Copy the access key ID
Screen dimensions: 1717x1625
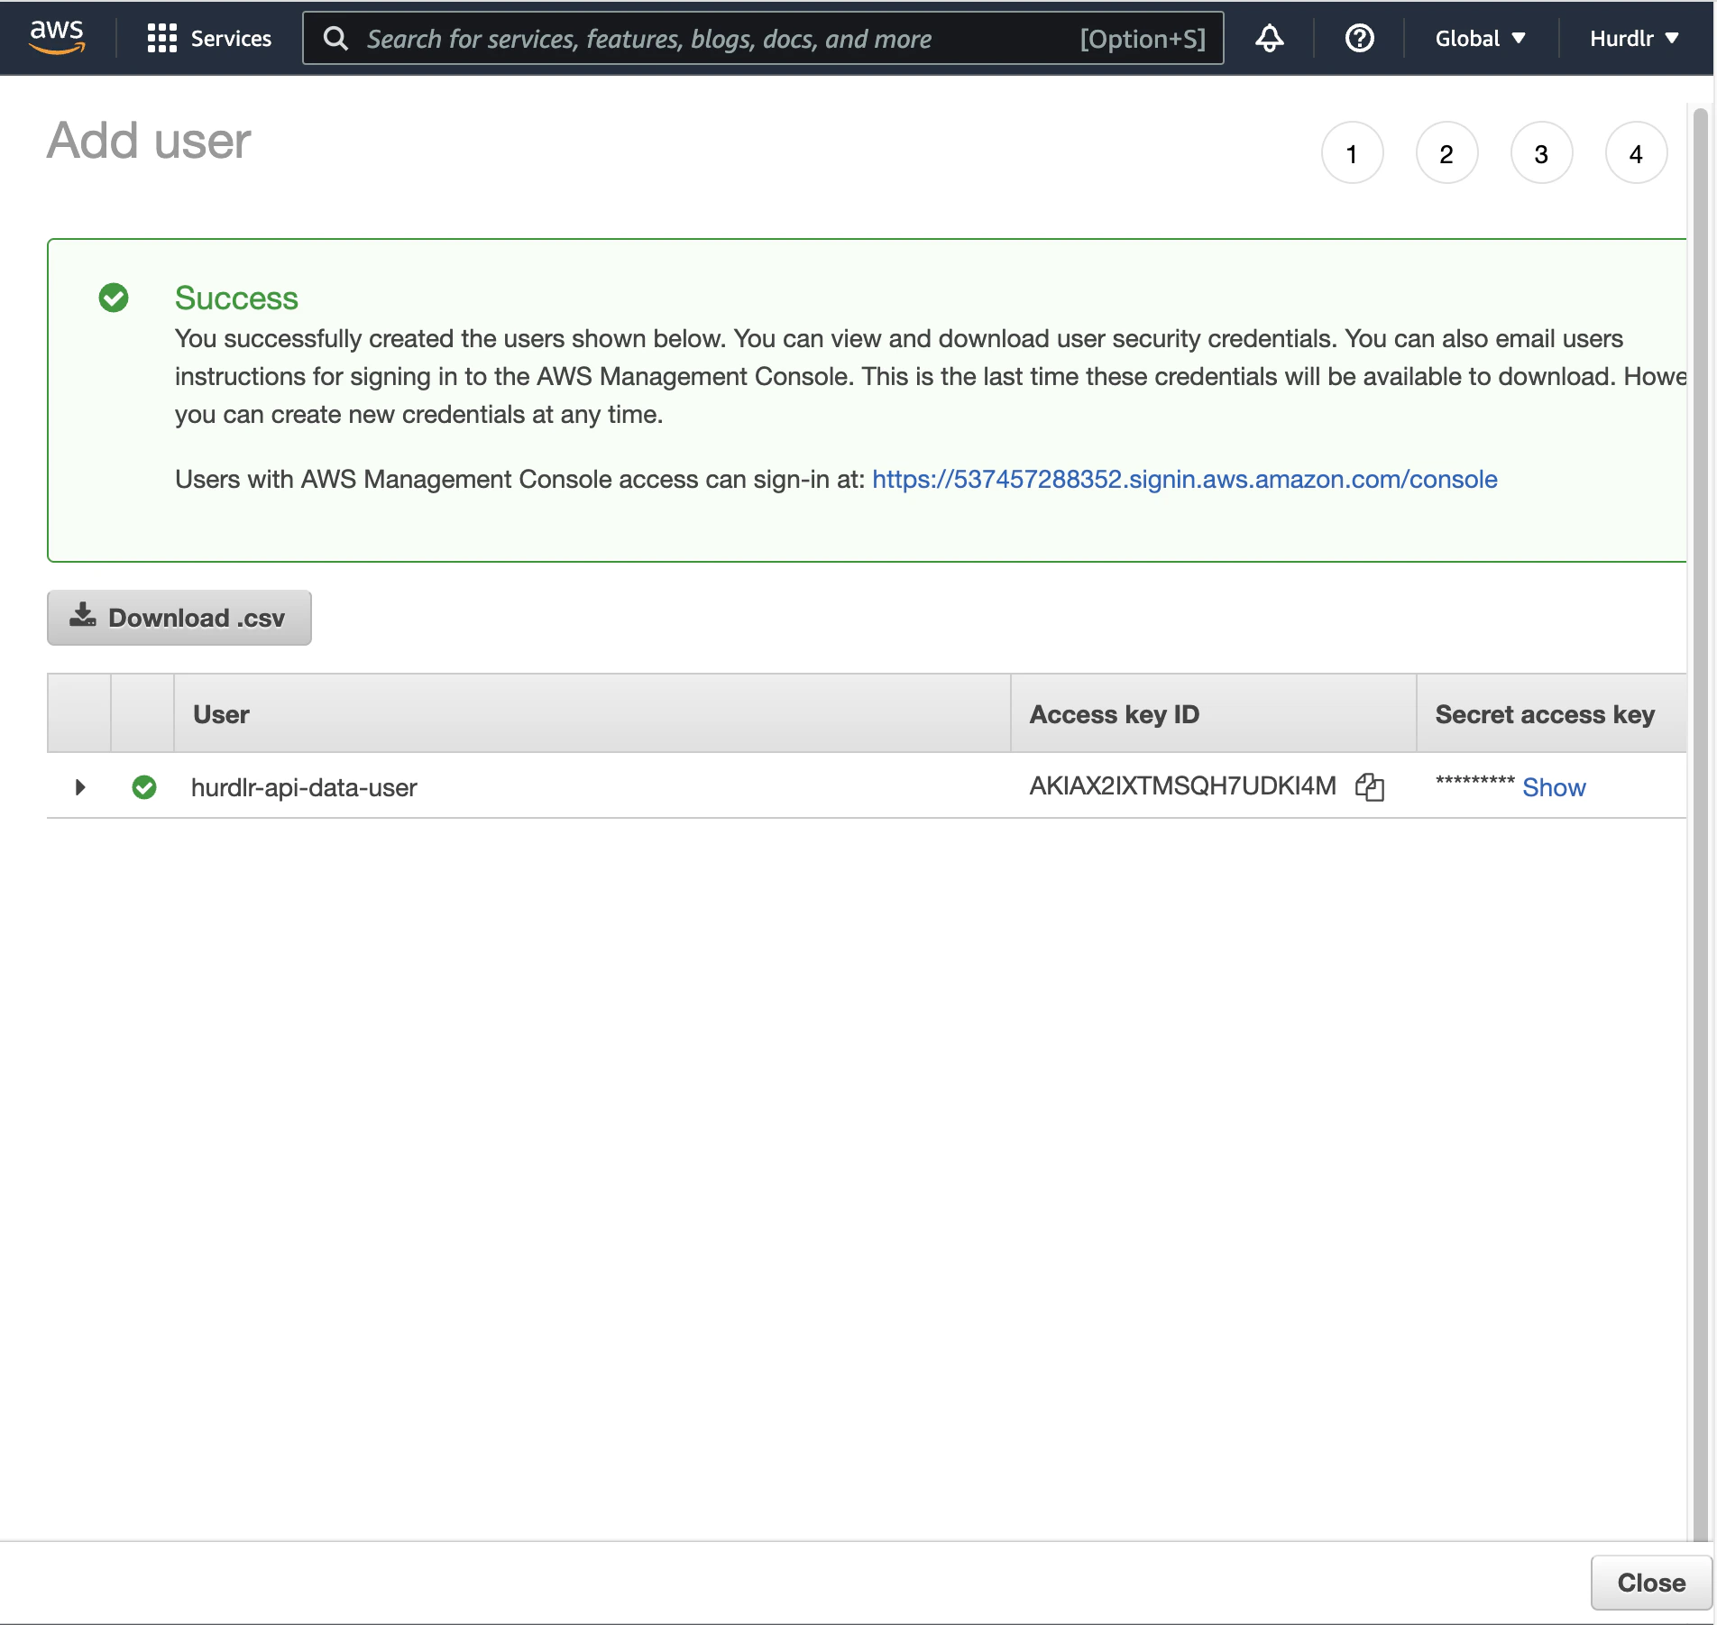[x=1369, y=787]
